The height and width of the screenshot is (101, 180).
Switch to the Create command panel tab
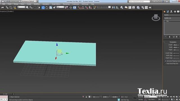(165, 12)
